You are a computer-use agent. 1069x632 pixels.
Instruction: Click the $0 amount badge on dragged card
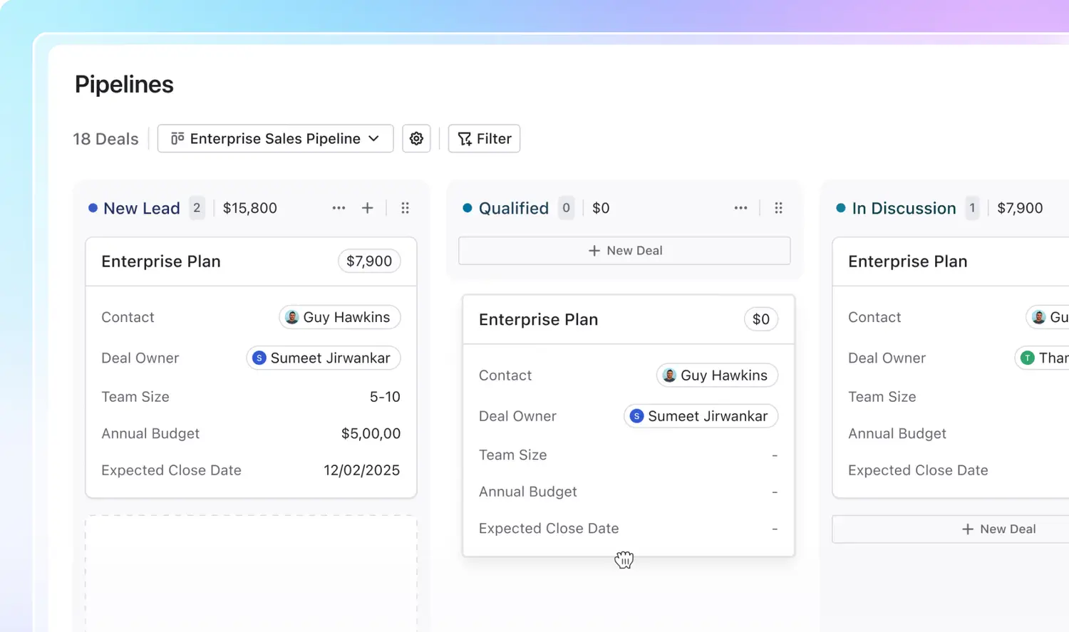click(x=760, y=319)
